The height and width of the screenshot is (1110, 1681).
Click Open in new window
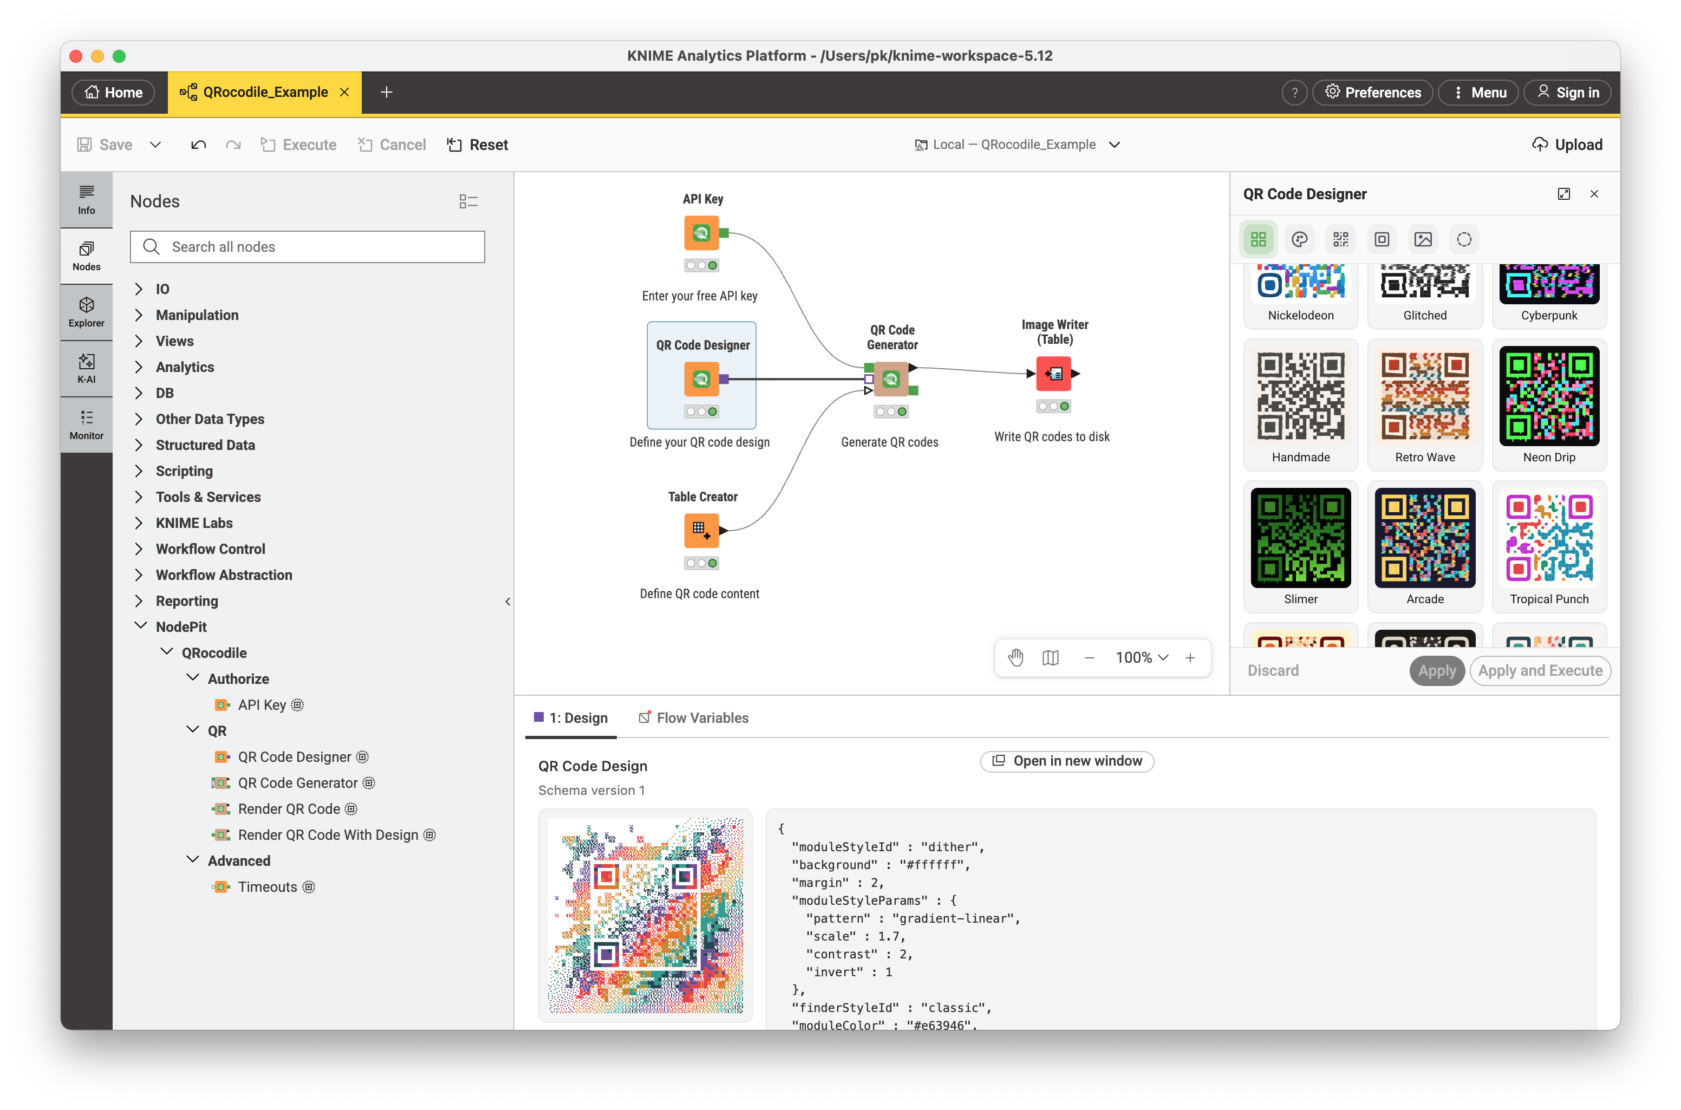click(1067, 761)
